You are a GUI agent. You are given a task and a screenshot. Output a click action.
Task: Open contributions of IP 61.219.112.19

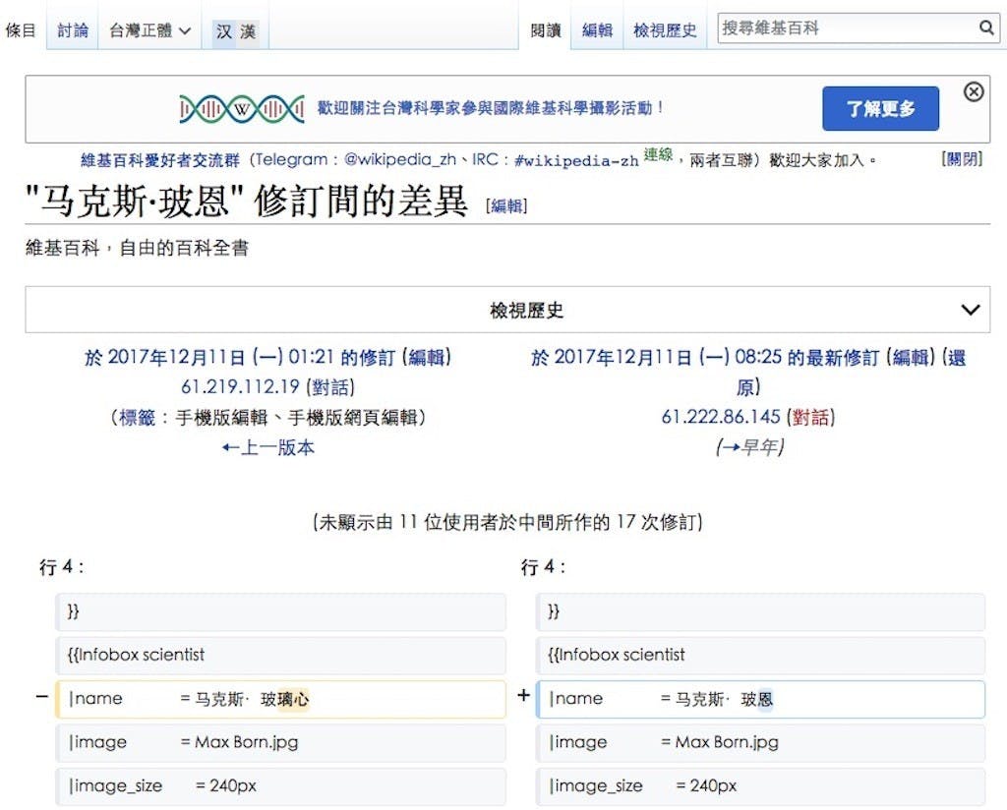(240, 386)
